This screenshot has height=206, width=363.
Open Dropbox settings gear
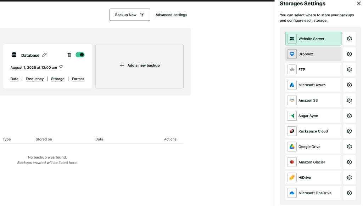tap(349, 54)
